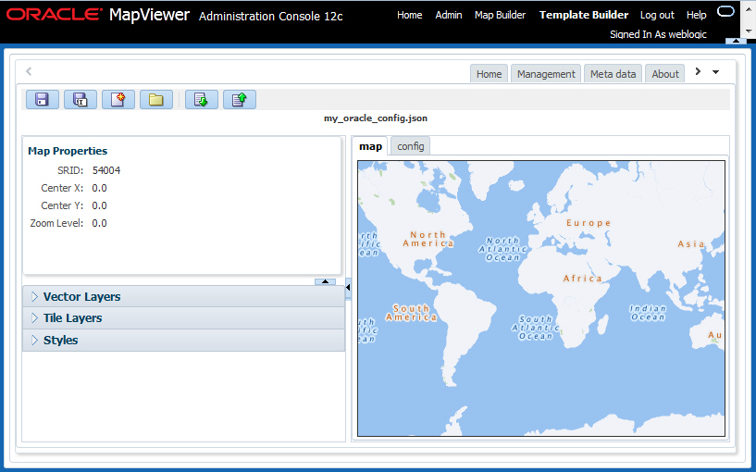The height and width of the screenshot is (472, 756).
Task: Open Help link
Action: click(x=696, y=15)
